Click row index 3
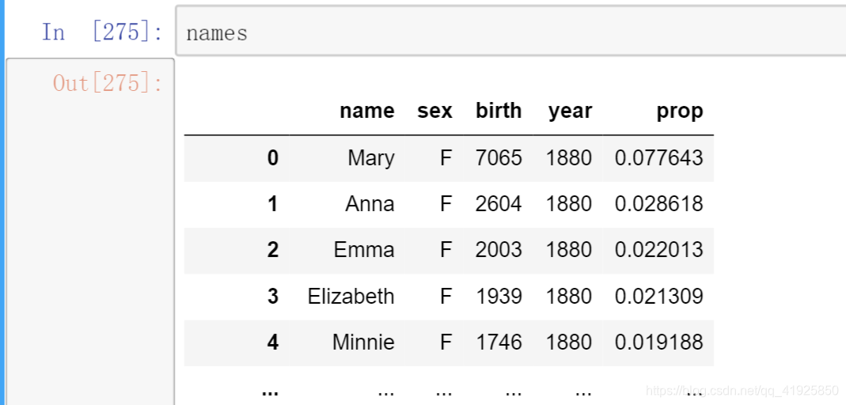Viewport: 846px width, 405px height. coord(272,296)
